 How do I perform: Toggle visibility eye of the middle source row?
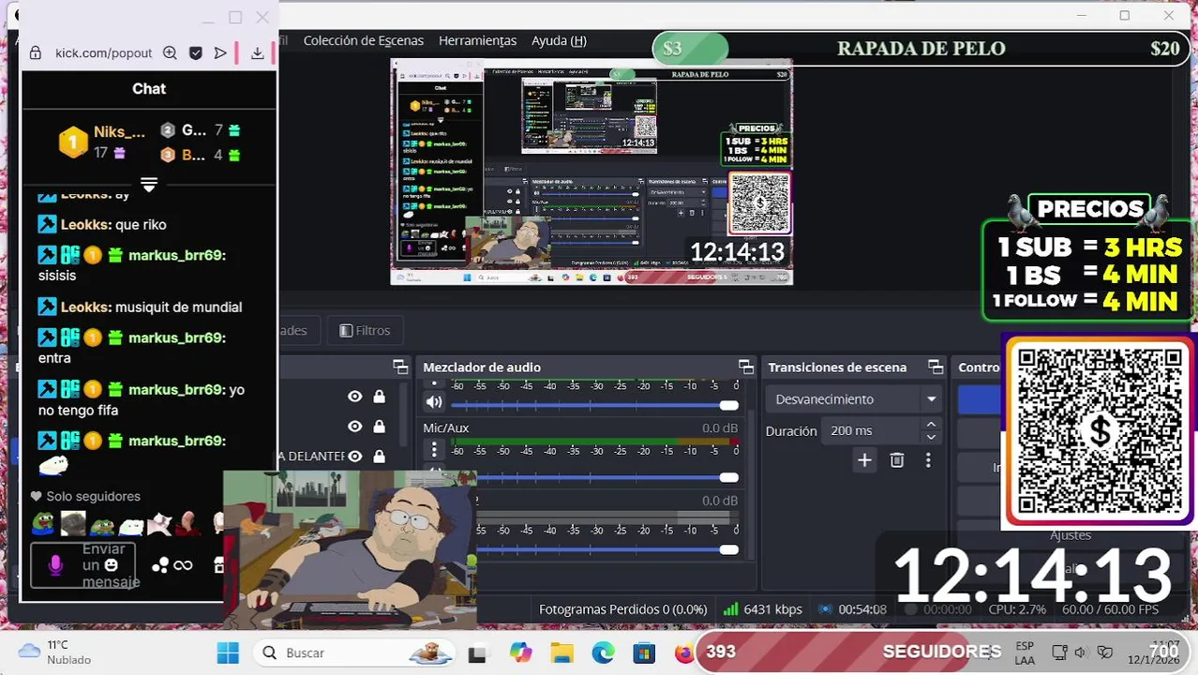click(354, 427)
